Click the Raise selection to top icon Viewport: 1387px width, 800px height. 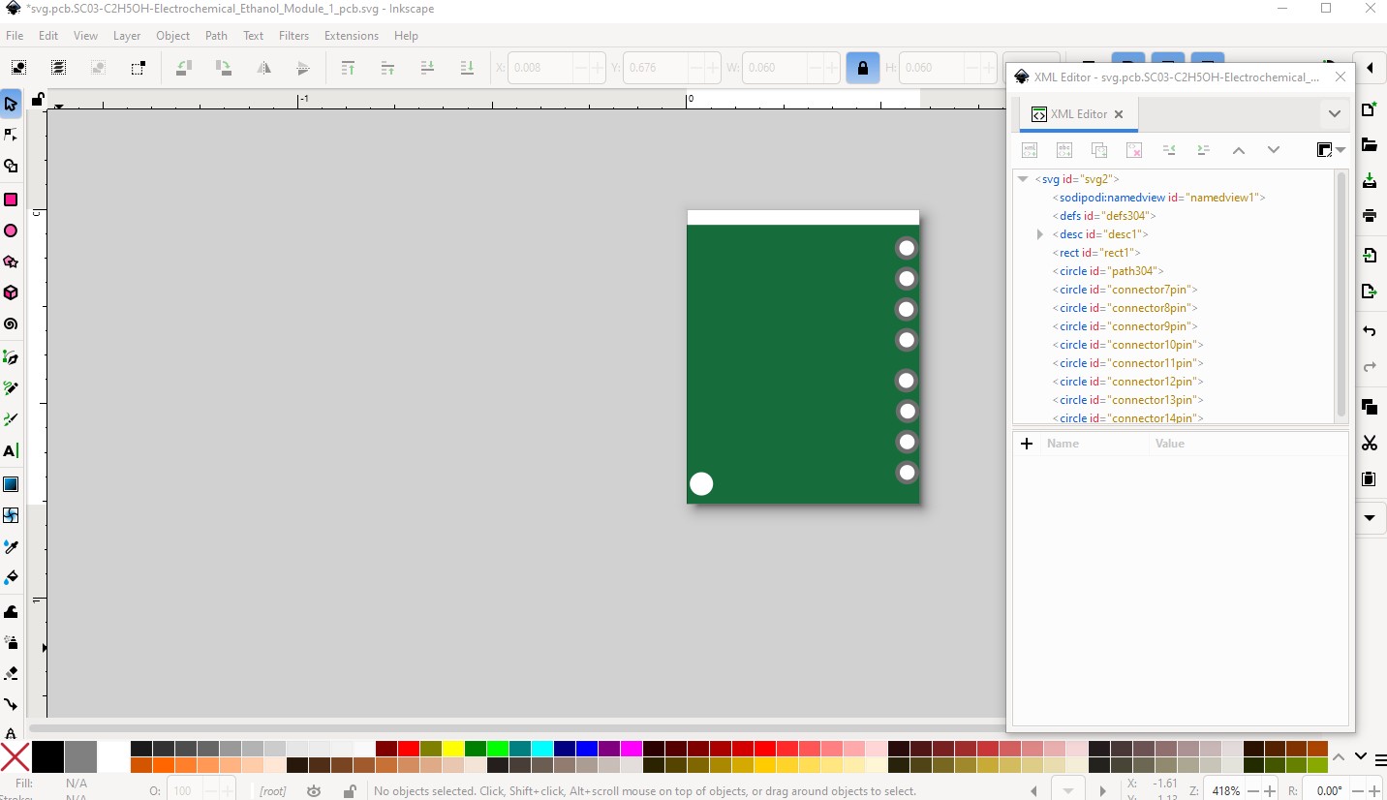pyautogui.click(x=348, y=68)
